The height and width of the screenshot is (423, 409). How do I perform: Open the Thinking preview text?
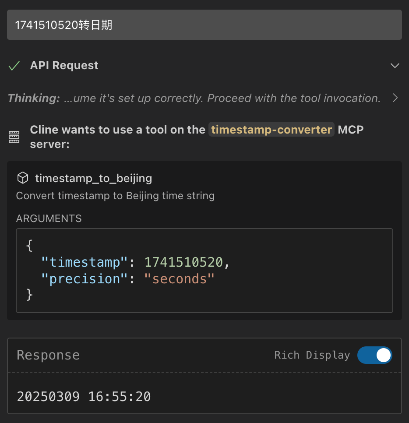point(222,98)
